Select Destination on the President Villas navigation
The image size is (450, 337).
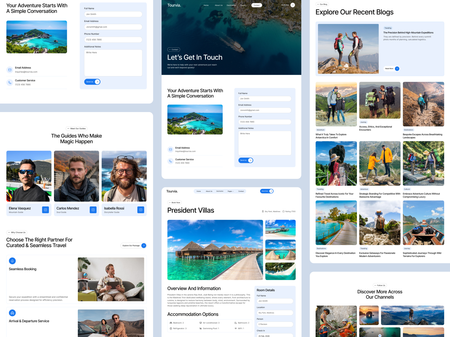pyautogui.click(x=220, y=191)
